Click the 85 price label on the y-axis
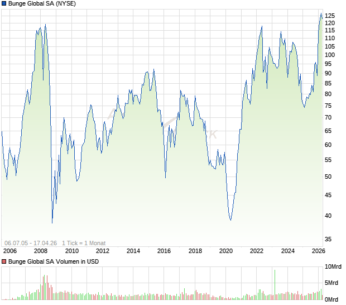346x305 pixels. point(328,83)
